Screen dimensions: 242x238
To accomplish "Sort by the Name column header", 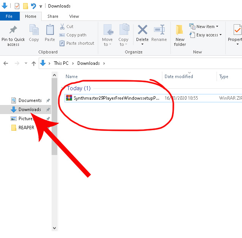I will 72,77.
